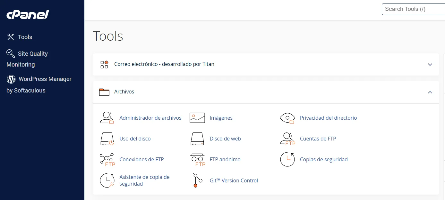Open the Git™ Version Control link
The width and height of the screenshot is (445, 200).
tap(234, 180)
